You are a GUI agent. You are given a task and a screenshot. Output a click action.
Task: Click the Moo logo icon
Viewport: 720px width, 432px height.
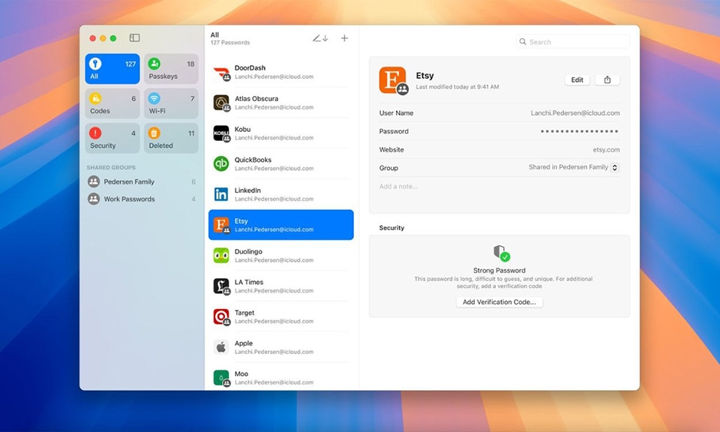(221, 378)
